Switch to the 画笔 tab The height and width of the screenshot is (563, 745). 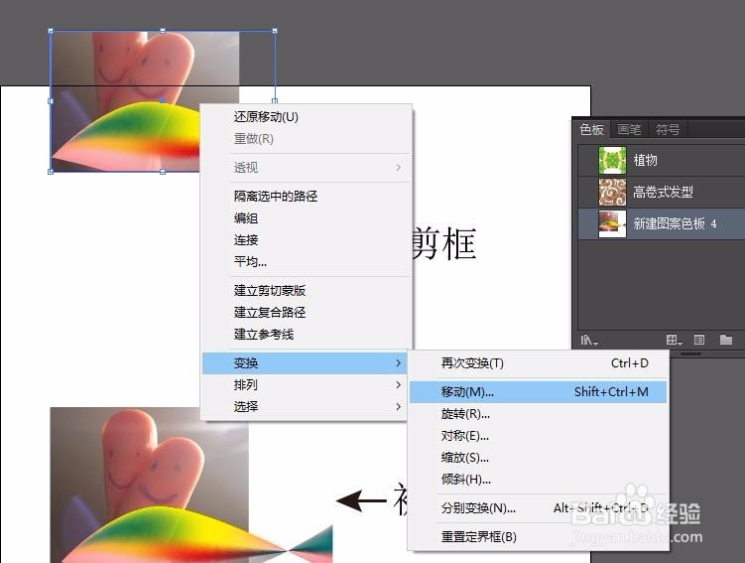pyautogui.click(x=629, y=129)
